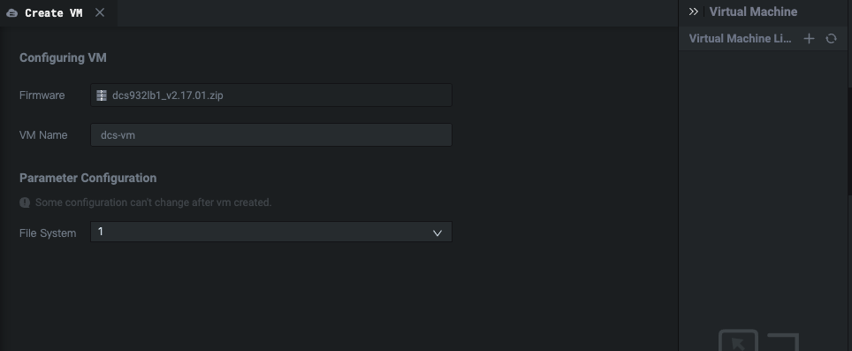This screenshot has width=852, height=351.
Task: Click the Parameter Configuration heading
Action: 88,178
